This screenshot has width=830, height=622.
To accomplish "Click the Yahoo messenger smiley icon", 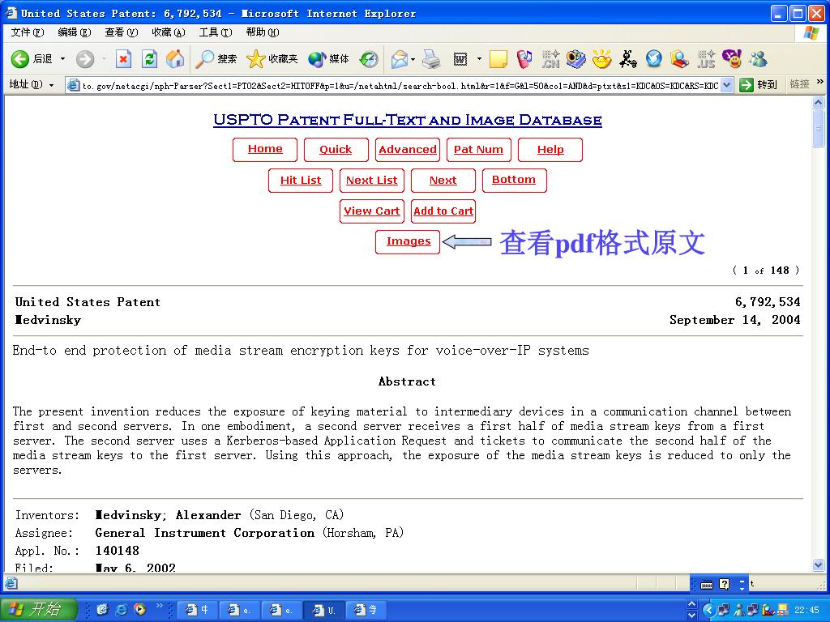I will click(x=732, y=58).
